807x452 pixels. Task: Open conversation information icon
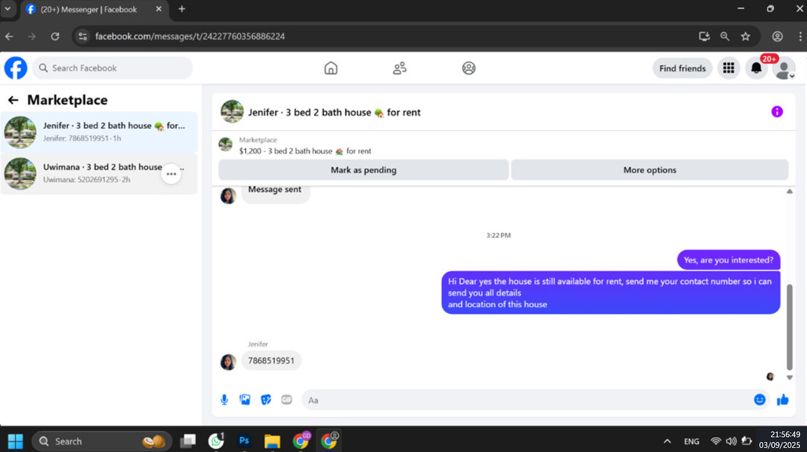point(777,112)
